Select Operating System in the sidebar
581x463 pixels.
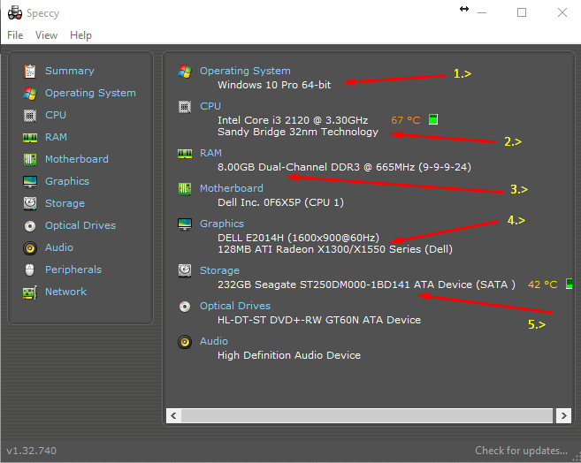pyautogui.click(x=90, y=93)
